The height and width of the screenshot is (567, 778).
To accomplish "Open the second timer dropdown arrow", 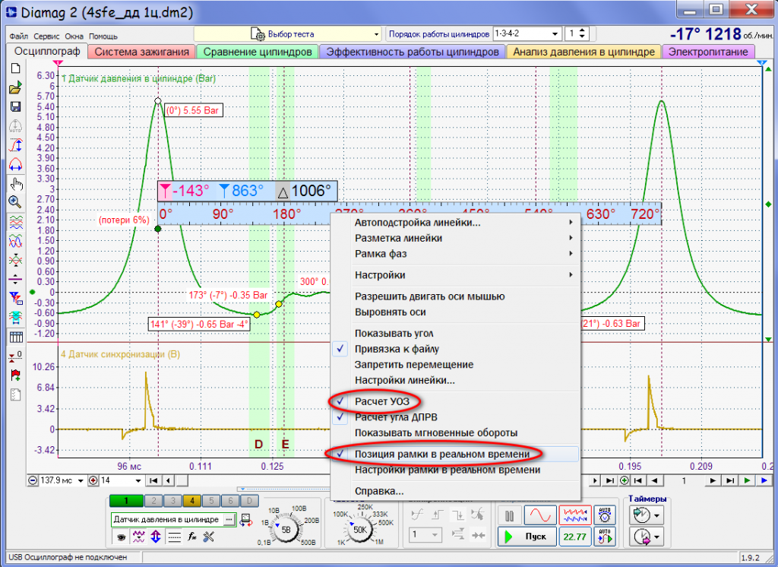I will [657, 537].
